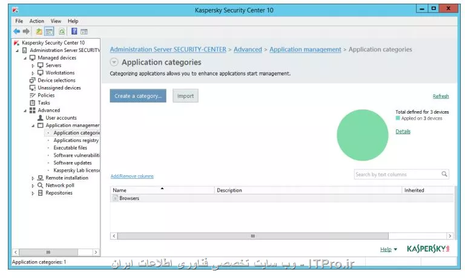The height and width of the screenshot is (278, 465).
Task: Click the Description column header
Action: (308, 190)
